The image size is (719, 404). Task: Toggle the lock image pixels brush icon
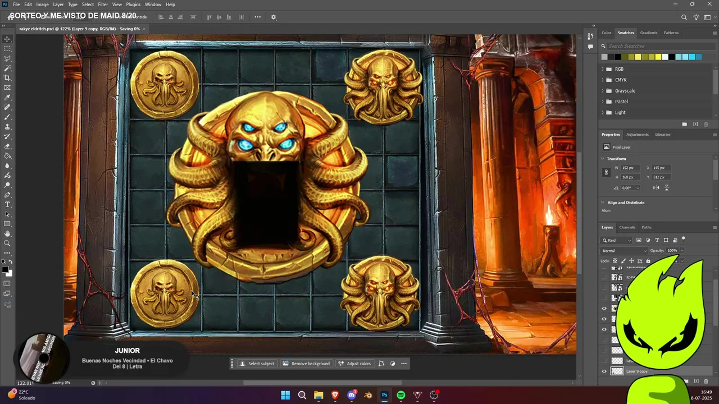[623, 261]
